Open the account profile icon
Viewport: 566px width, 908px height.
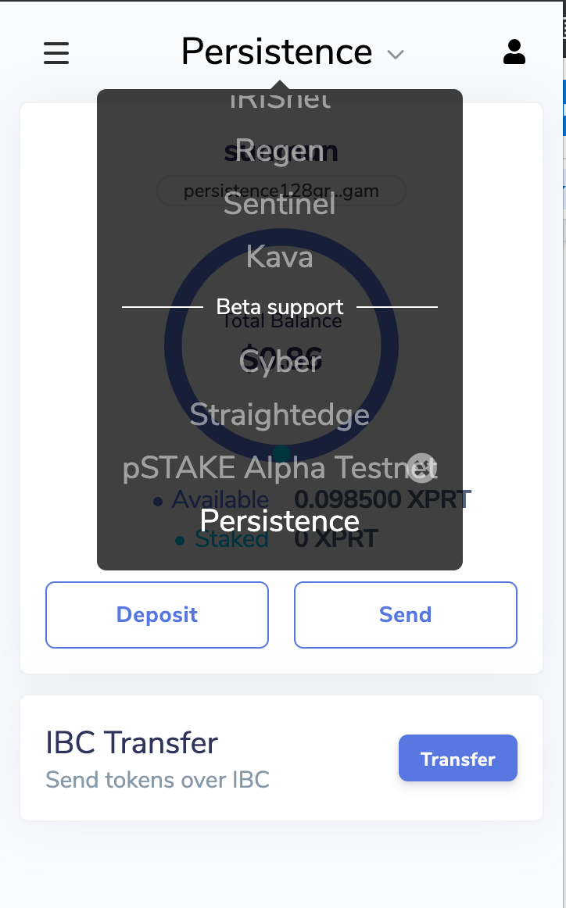(514, 52)
